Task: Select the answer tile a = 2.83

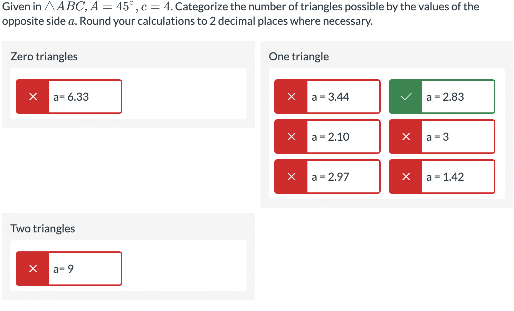Action: 446,97
